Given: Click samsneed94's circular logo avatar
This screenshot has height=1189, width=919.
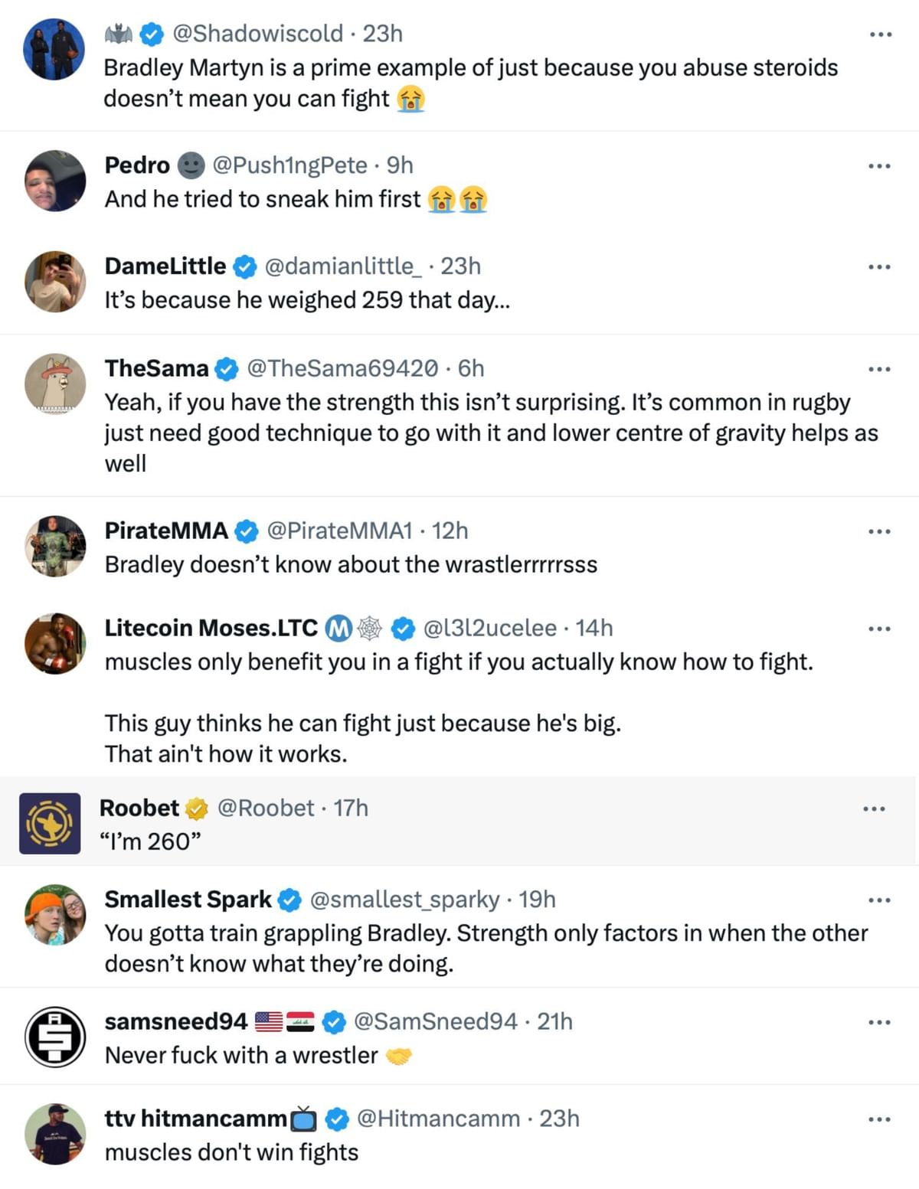Looking at the screenshot, I should click(54, 1036).
